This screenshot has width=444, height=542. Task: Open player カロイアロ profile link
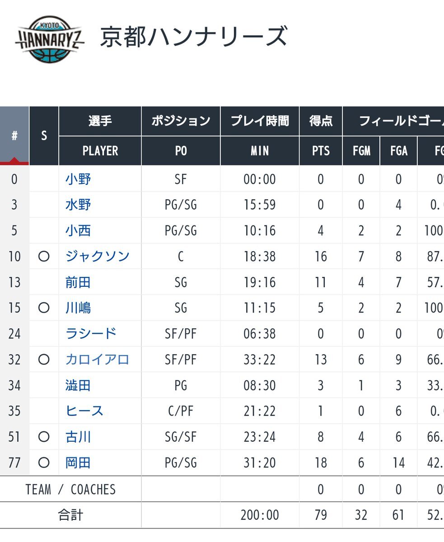coord(98,360)
